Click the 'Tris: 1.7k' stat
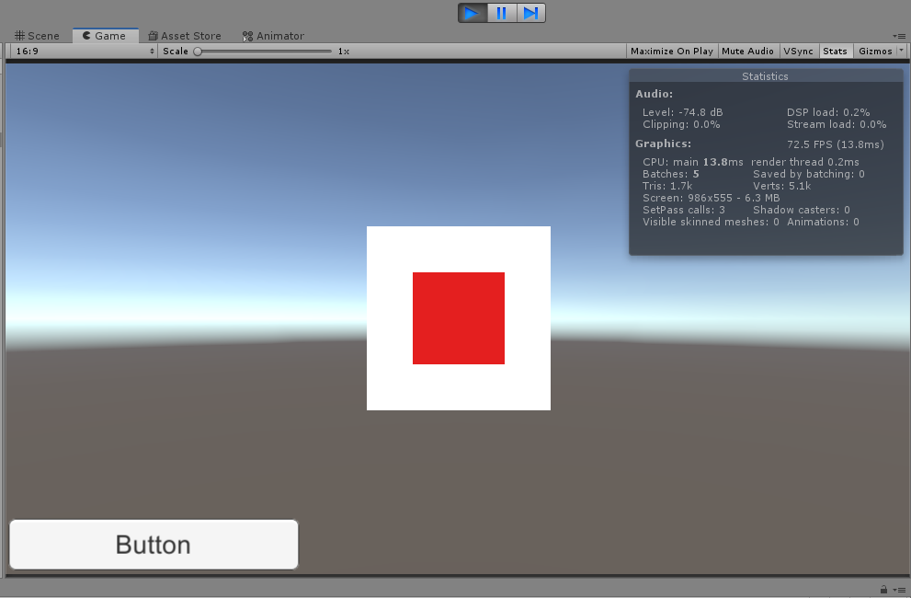This screenshot has width=911, height=598. pyautogui.click(x=667, y=186)
